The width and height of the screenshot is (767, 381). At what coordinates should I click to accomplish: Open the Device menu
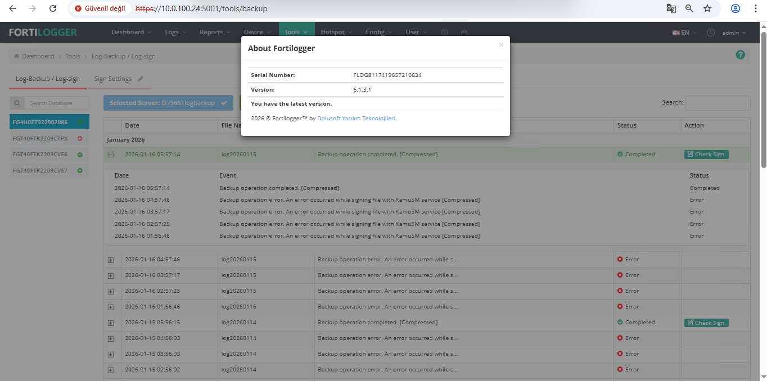(x=258, y=32)
